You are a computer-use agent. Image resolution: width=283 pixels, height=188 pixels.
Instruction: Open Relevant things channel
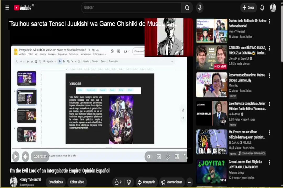click(236, 173)
